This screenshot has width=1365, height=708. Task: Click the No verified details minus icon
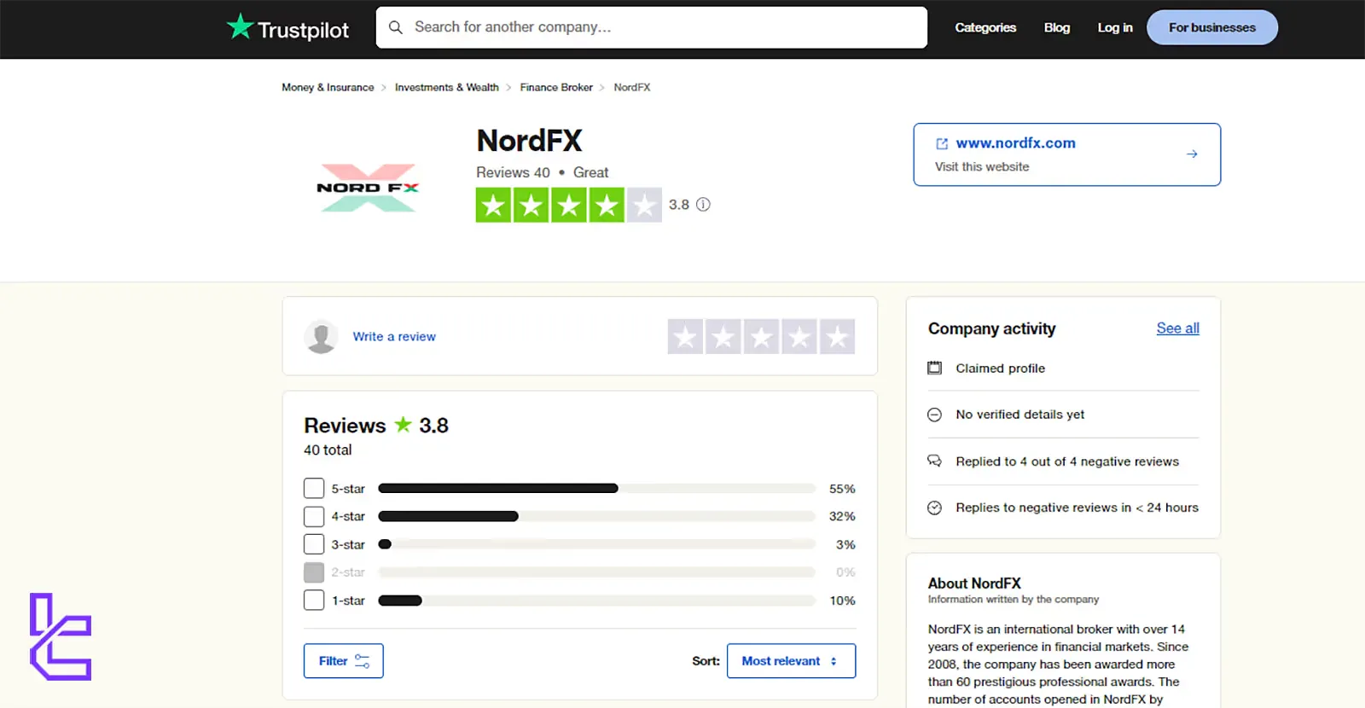pos(935,415)
